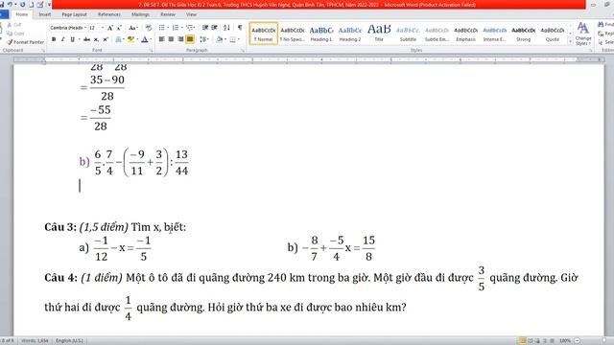Click the Multilevel List icon

(190, 28)
